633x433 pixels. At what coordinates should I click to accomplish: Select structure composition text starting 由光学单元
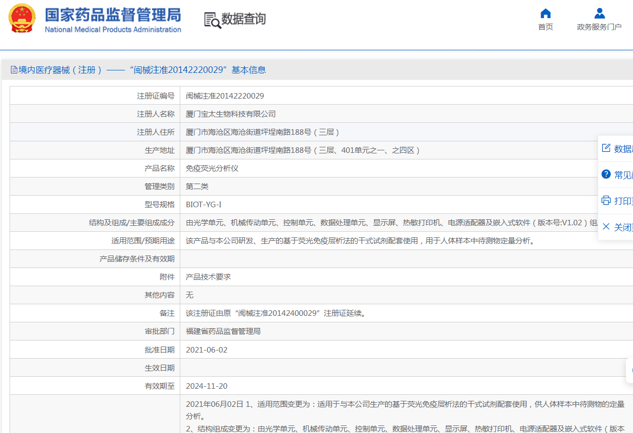pos(392,223)
